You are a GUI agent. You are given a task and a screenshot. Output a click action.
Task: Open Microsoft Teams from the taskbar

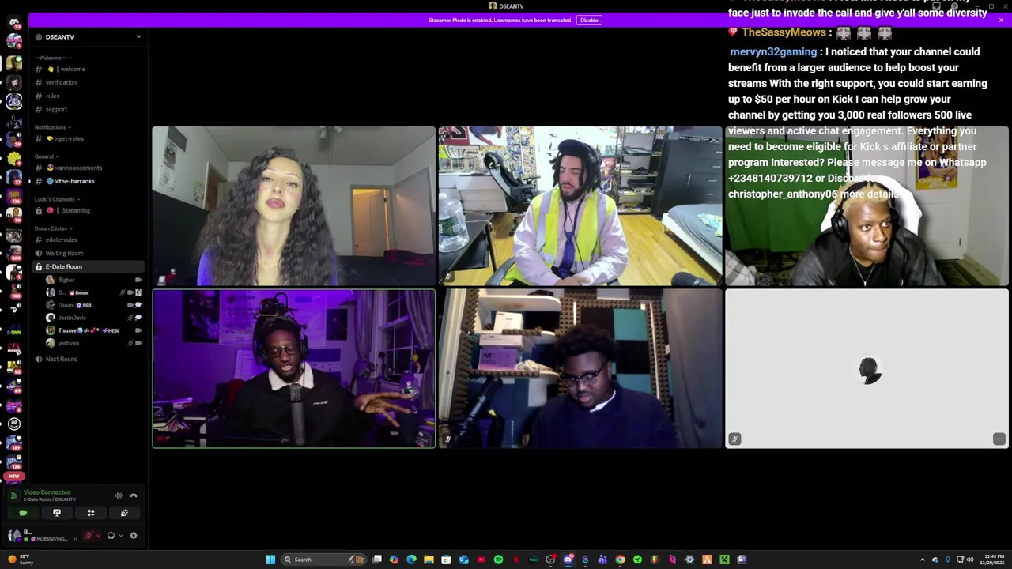[602, 560]
